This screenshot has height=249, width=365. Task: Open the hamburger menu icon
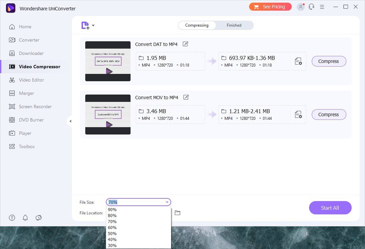(x=322, y=7)
